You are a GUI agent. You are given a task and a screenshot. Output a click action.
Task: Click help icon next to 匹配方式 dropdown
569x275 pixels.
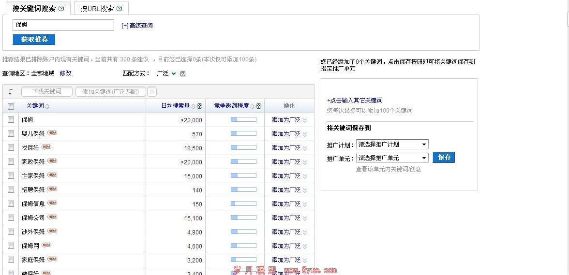pos(182,74)
